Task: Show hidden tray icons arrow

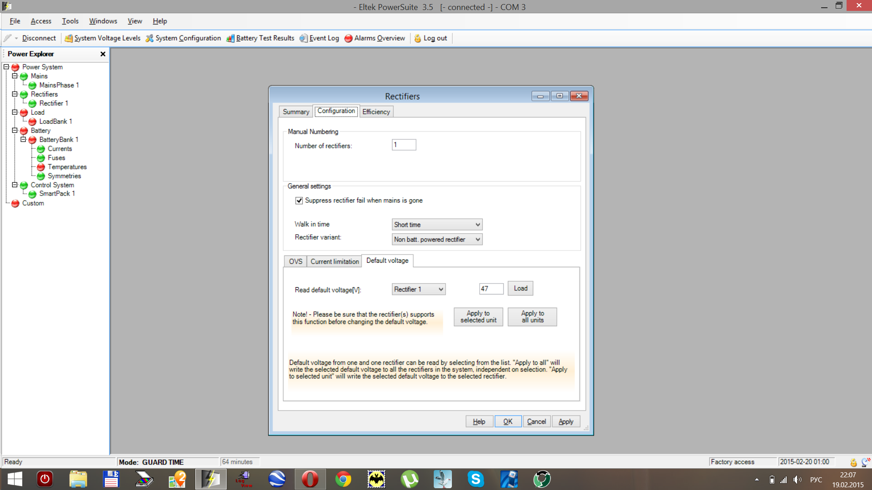Action: point(757,480)
